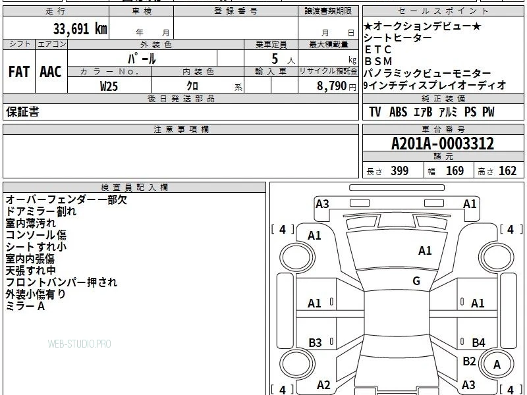
Task: Click inspector note 室内薄汚れ
Action: 30,223
